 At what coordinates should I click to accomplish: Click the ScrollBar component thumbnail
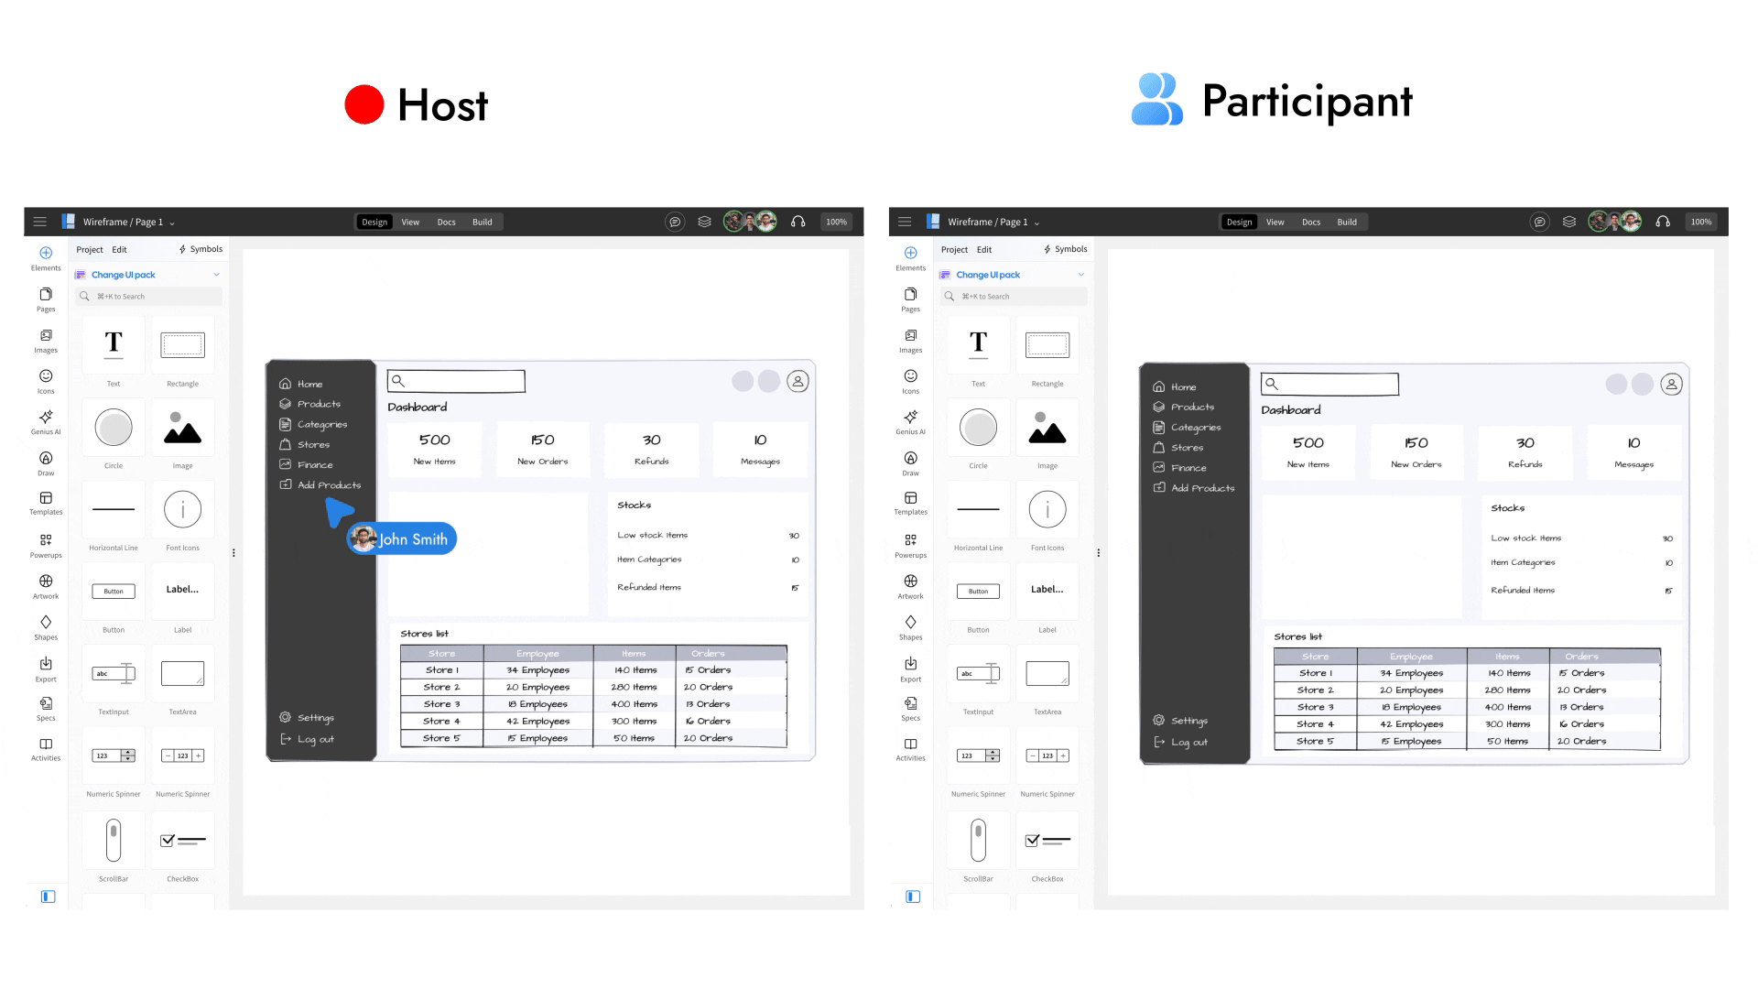click(x=113, y=840)
